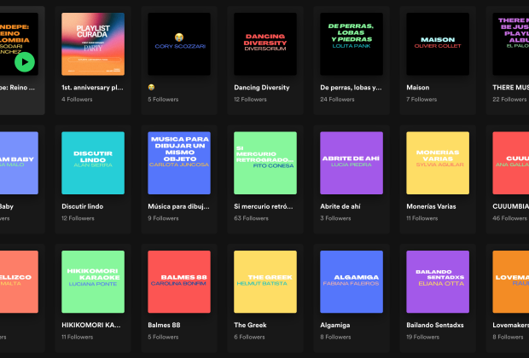Open the Si mercurio retrógrado cover
The height and width of the screenshot is (358, 529).
[265, 163]
